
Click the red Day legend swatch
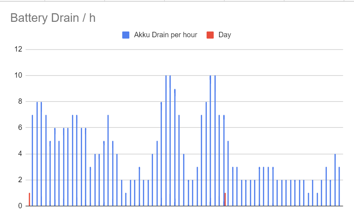click(x=210, y=35)
